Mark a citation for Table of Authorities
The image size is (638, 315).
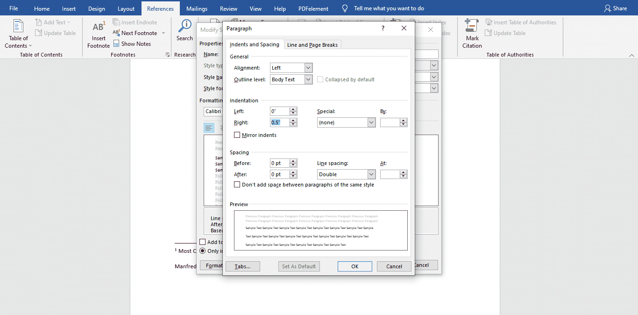(472, 33)
